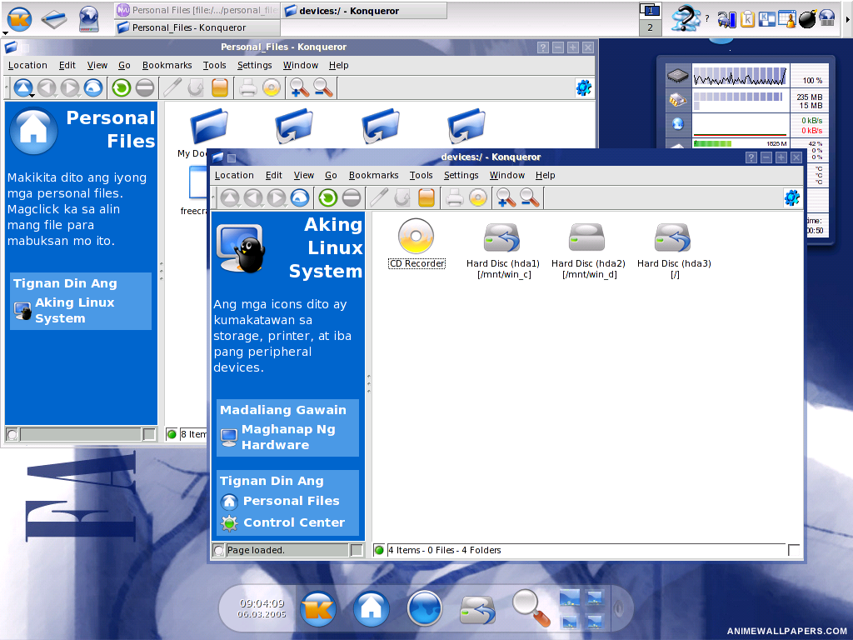The image size is (853, 640).
Task: Follow Personal Files link in devices sidebar
Action: click(x=291, y=501)
